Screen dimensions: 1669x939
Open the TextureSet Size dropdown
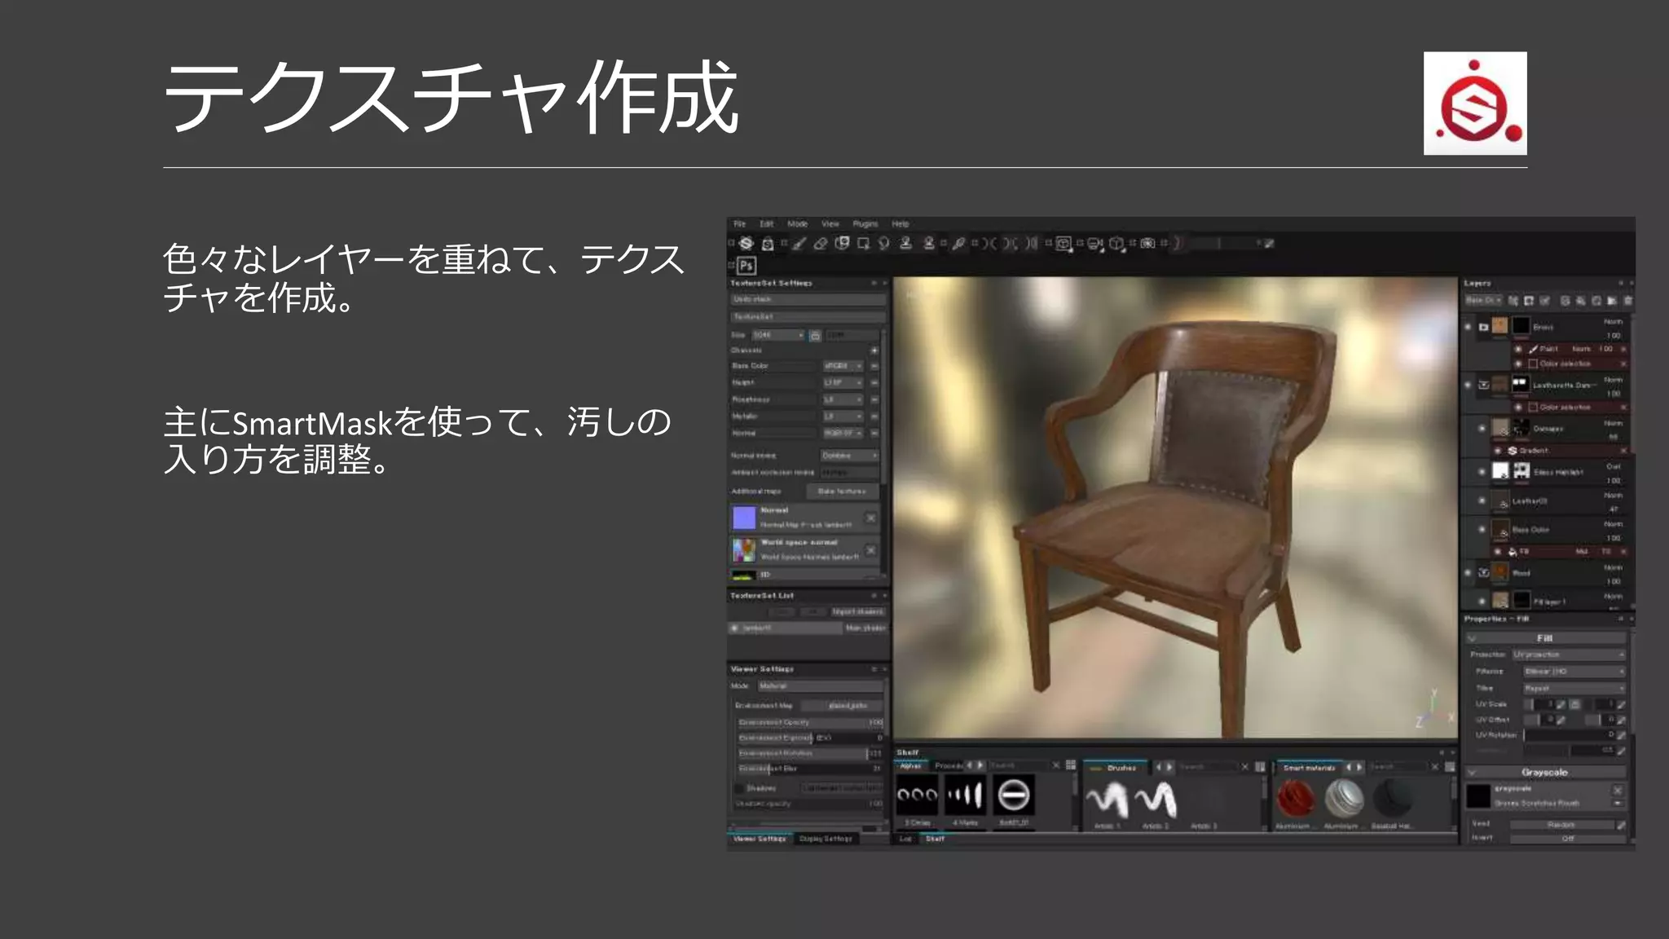coord(778,335)
